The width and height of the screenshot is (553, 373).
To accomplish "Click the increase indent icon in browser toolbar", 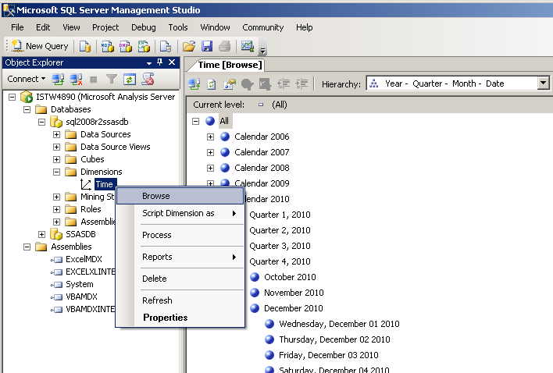I will [x=301, y=84].
